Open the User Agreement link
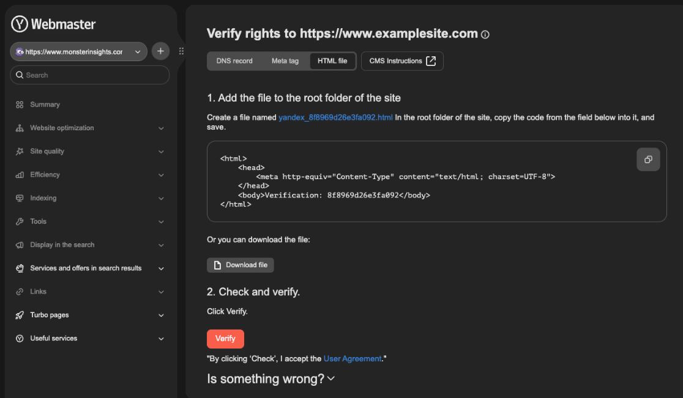The width and height of the screenshot is (683, 398). coord(353,359)
